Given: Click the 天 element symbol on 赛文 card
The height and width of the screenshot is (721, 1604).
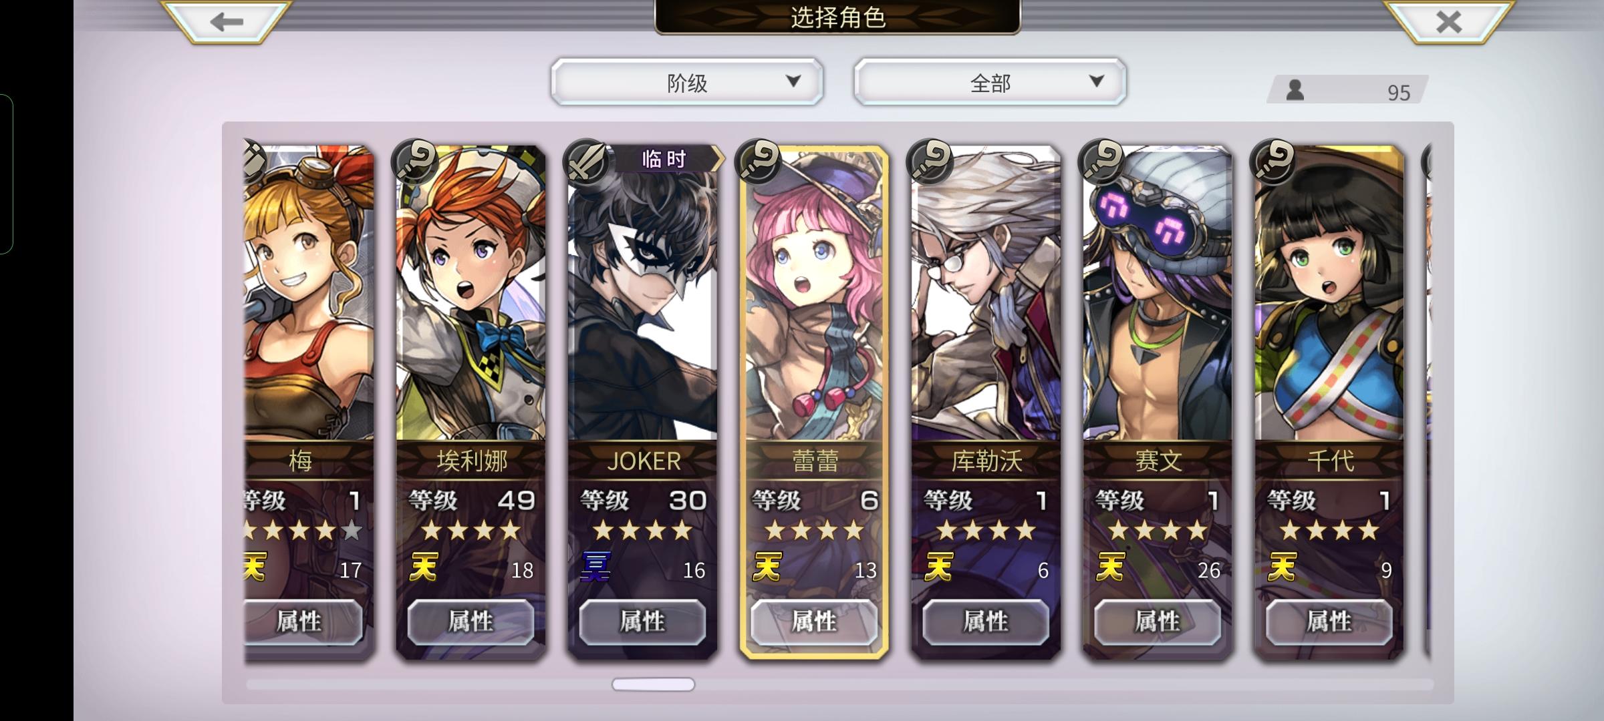Looking at the screenshot, I should [x=1110, y=567].
